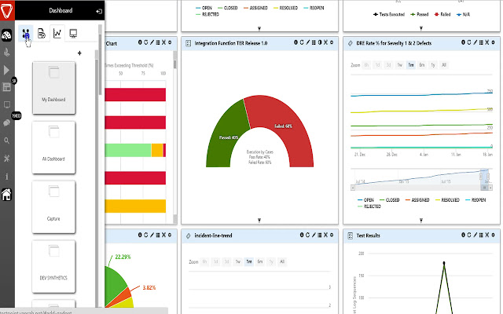Select 1w zoom in incident-line-trend chart

[x=237, y=261]
